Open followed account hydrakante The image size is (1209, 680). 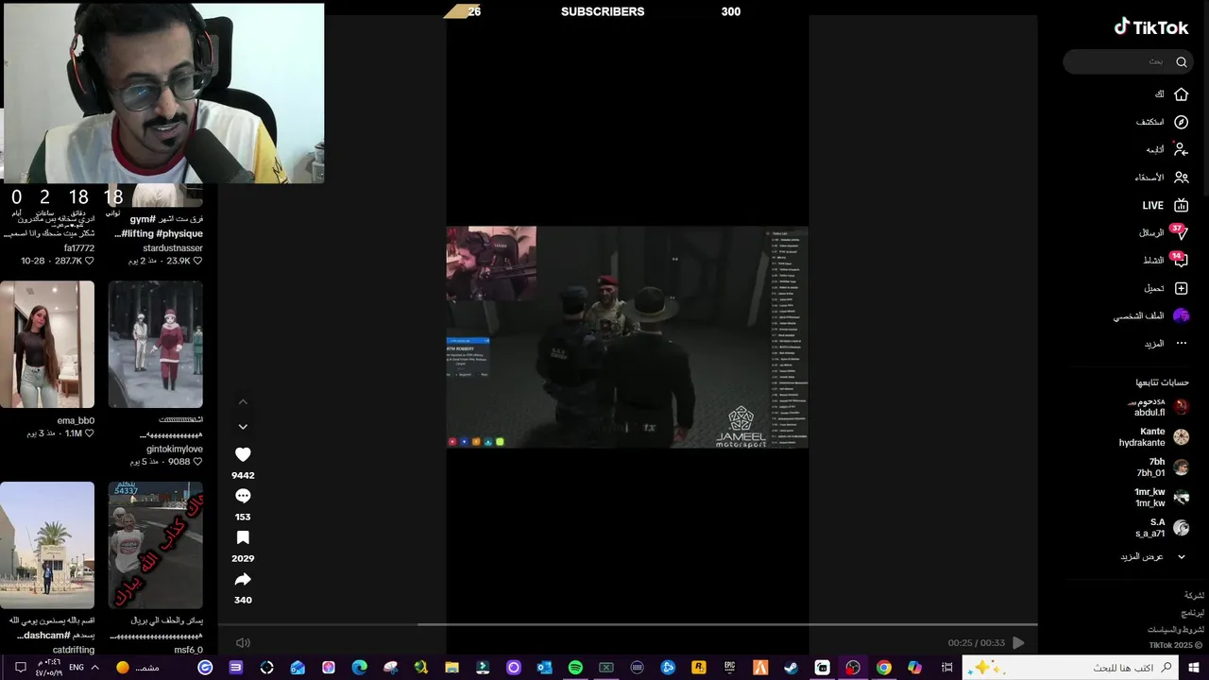click(x=1153, y=437)
